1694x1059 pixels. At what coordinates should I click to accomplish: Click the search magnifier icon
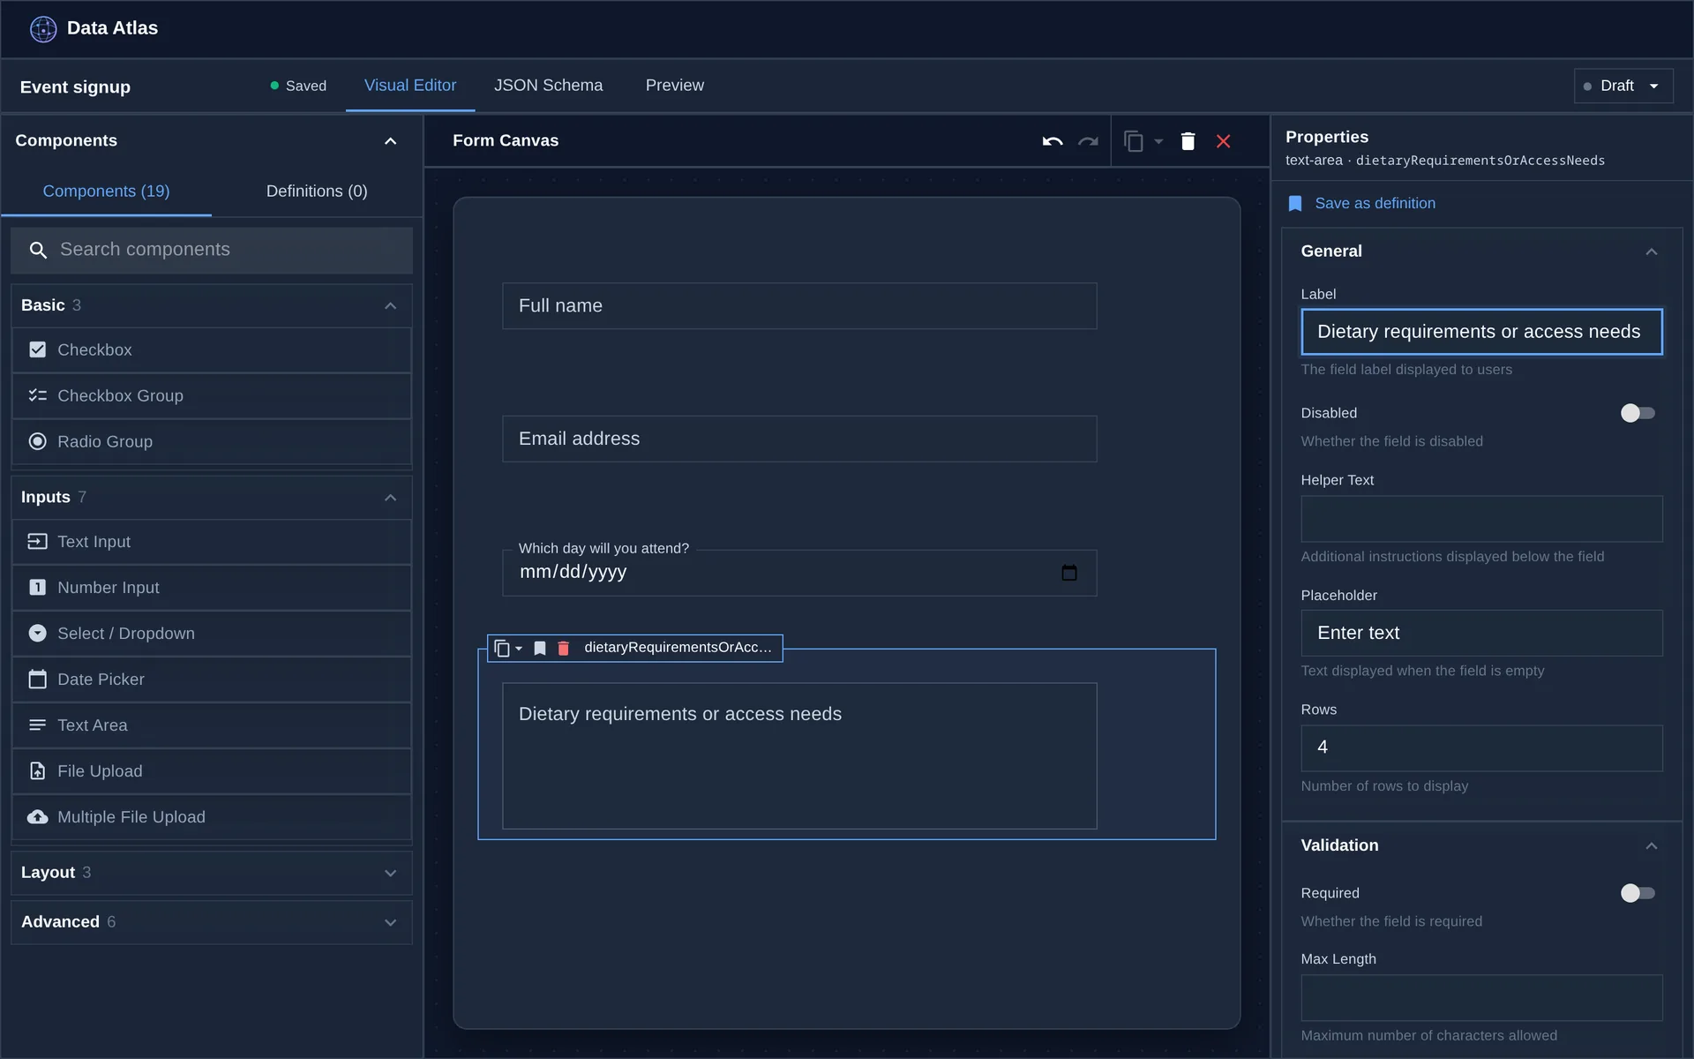[x=38, y=251]
